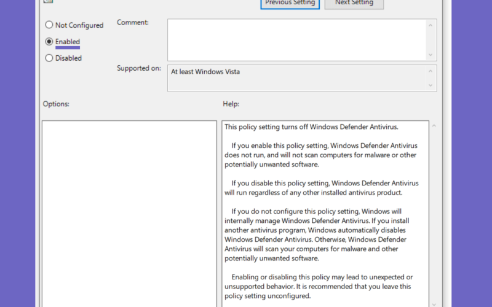Click the 'Supported on:' label
This screenshot has width=492, height=307.
[139, 68]
